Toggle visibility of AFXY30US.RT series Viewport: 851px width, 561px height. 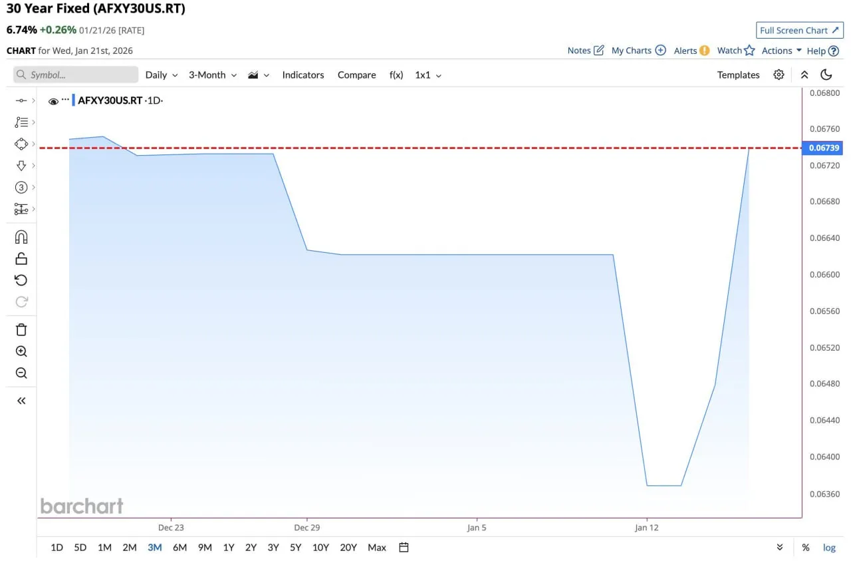53,101
